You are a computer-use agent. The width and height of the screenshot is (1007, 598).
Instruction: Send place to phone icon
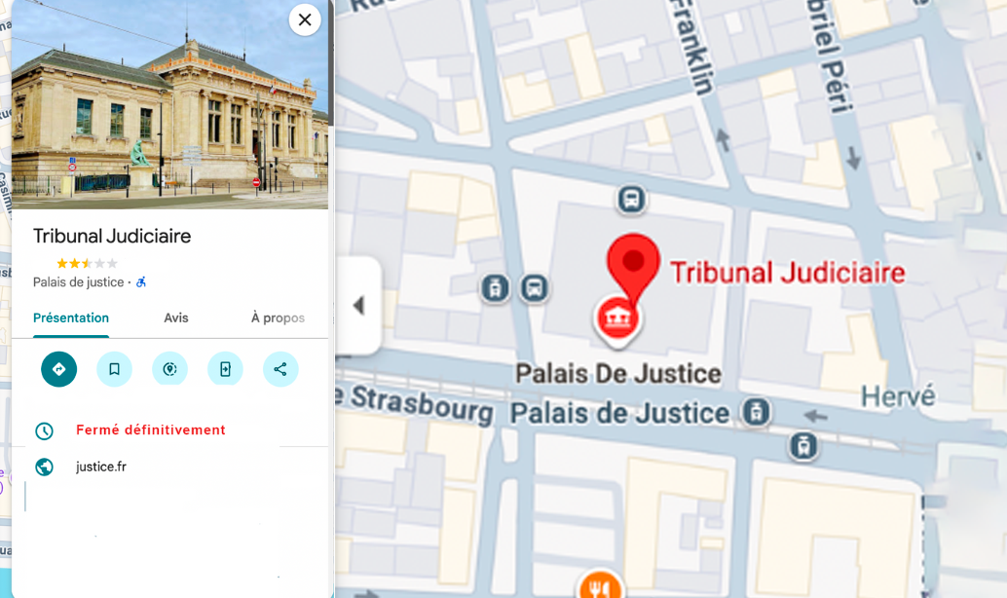(x=225, y=369)
